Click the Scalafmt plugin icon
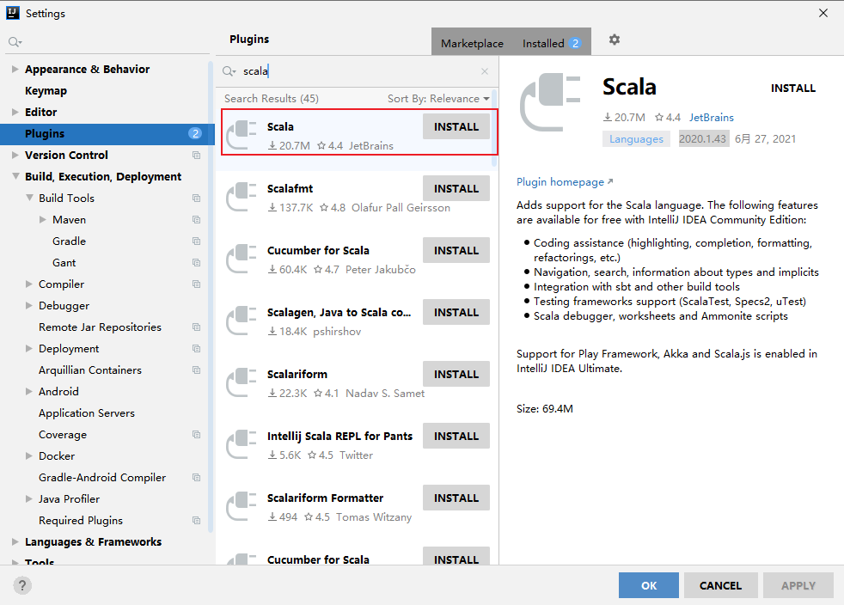The height and width of the screenshot is (605, 844). tap(241, 197)
